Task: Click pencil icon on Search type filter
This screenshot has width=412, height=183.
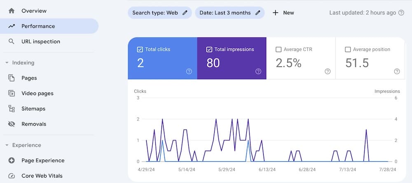Action: [185, 13]
